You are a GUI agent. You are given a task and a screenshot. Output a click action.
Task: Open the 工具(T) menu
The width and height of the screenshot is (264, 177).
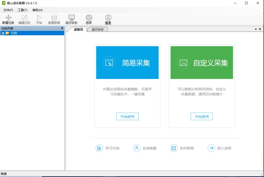click(x=23, y=10)
